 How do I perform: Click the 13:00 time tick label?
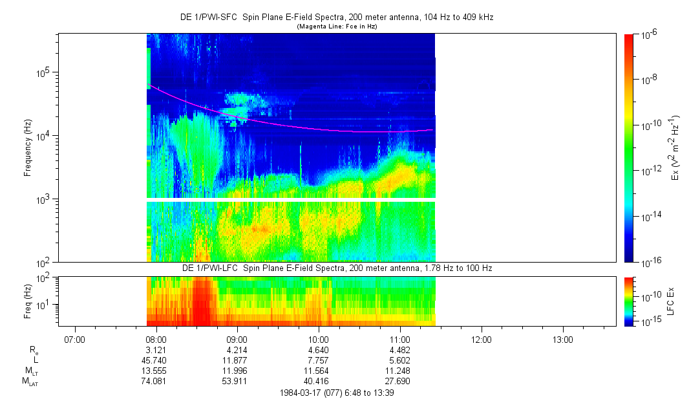tap(562, 340)
